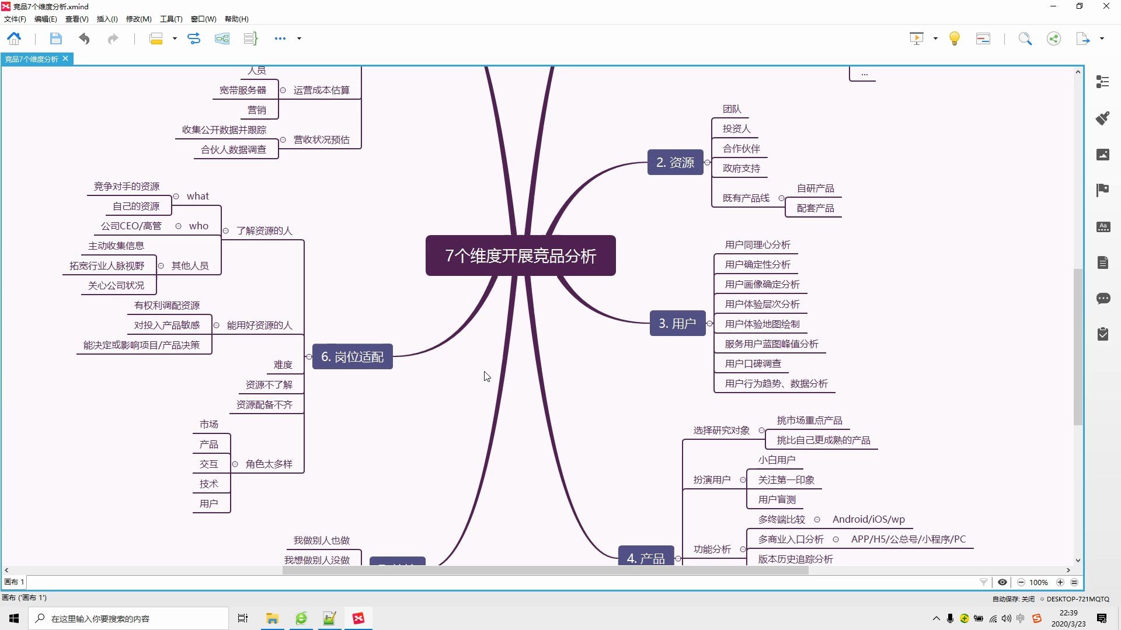Collapse the '能用好资源的人' subtopic
The width and height of the screenshot is (1121, 630).
click(217, 325)
